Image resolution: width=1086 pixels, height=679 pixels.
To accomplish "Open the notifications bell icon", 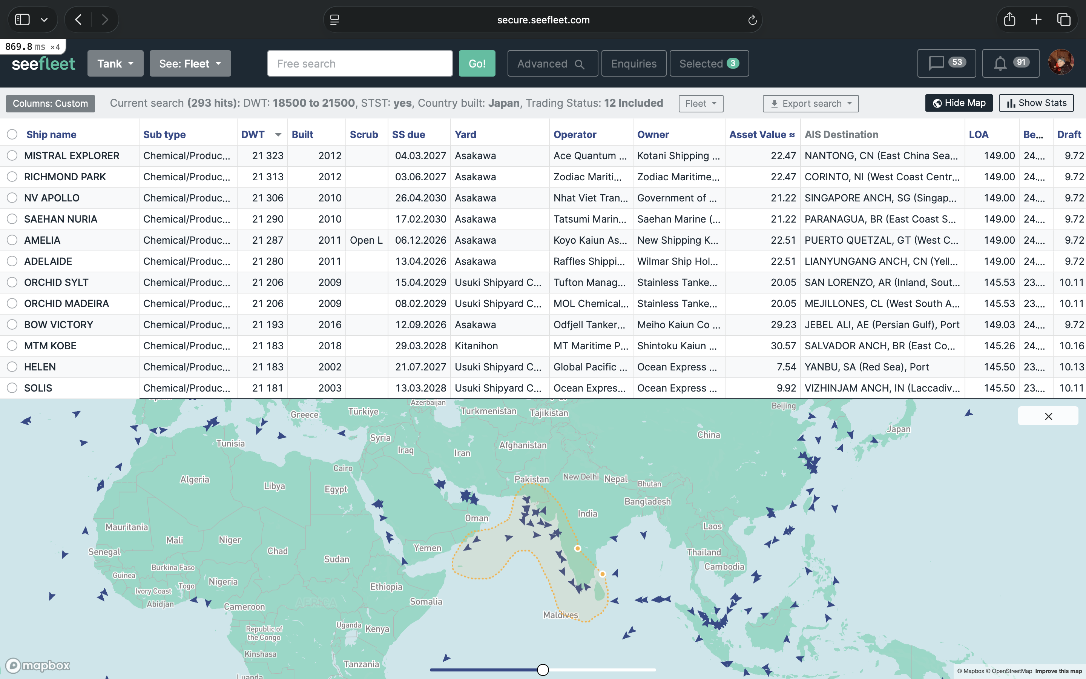I will pos(1010,63).
